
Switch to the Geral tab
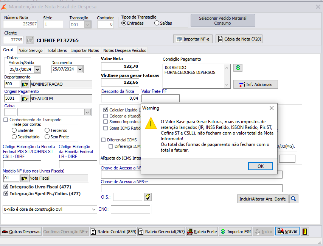[8, 50]
